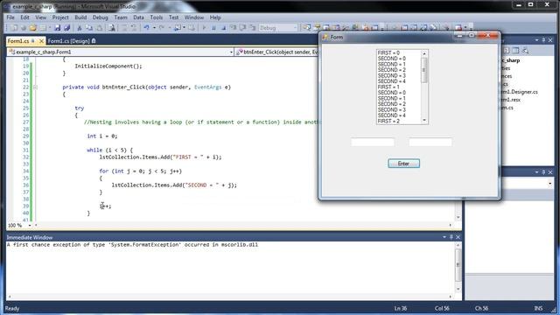560x315 pixels.
Task: Click the Enter button in Form
Action: (x=403, y=164)
